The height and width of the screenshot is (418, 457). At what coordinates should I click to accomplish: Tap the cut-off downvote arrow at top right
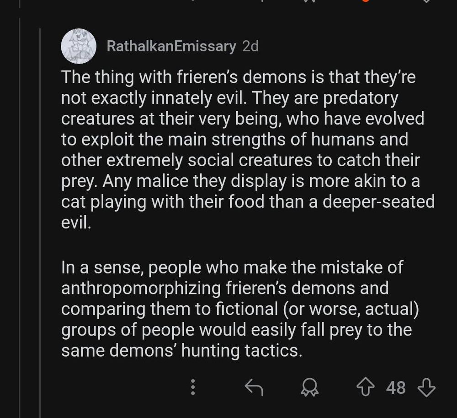[426, 1]
